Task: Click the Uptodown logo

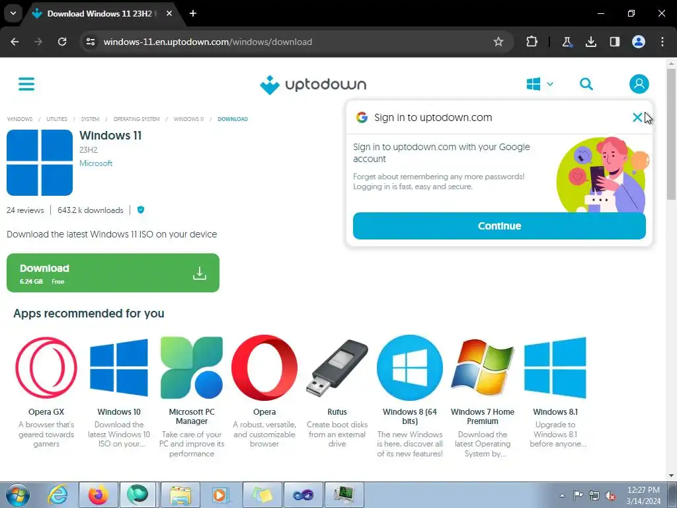Action: 313,85
